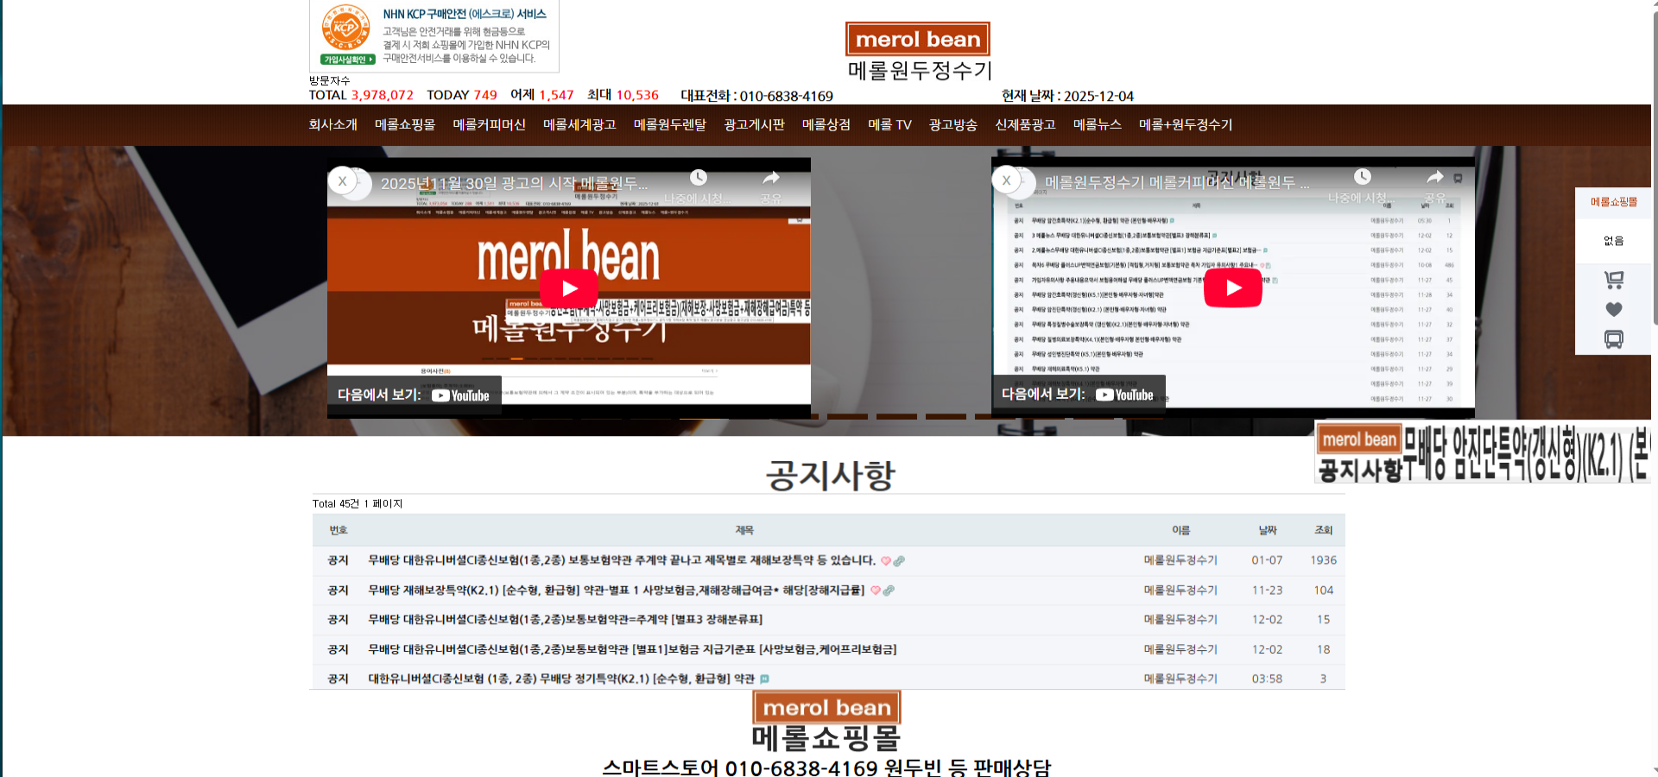Viewport: 1658px width, 777px height.
Task: Open notice about 정기특약(K2.1) posted at 03:58
Action: [x=560, y=679]
